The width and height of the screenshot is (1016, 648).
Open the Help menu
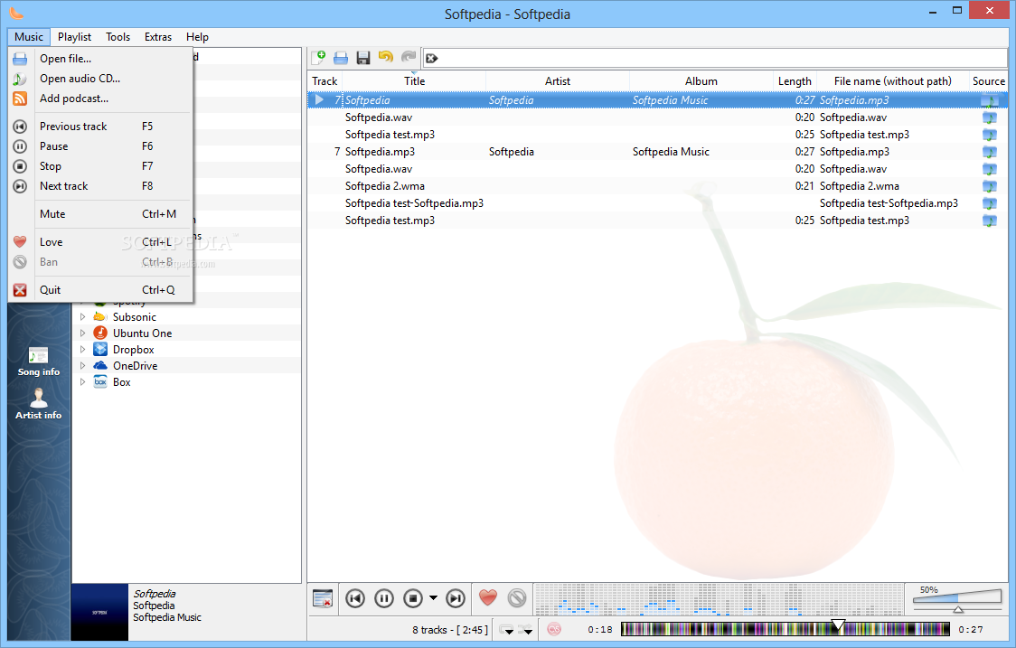point(197,37)
